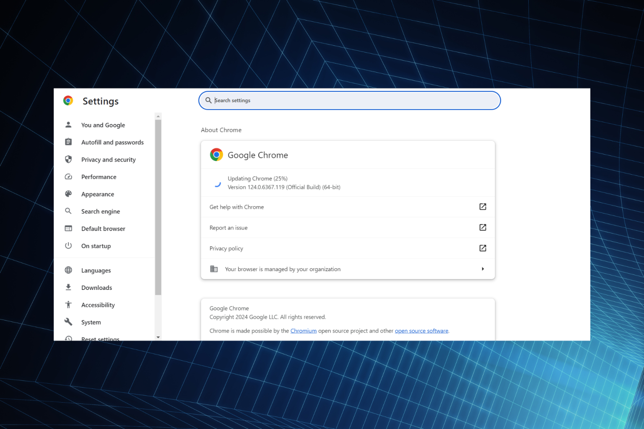Click the sidebar scrollbar up arrow
Image resolution: width=644 pixels, height=429 pixels.
158,116
